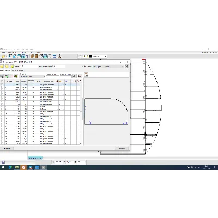218x218 pixels.
Task: Open the Windows Start menu
Action: [3, 167]
